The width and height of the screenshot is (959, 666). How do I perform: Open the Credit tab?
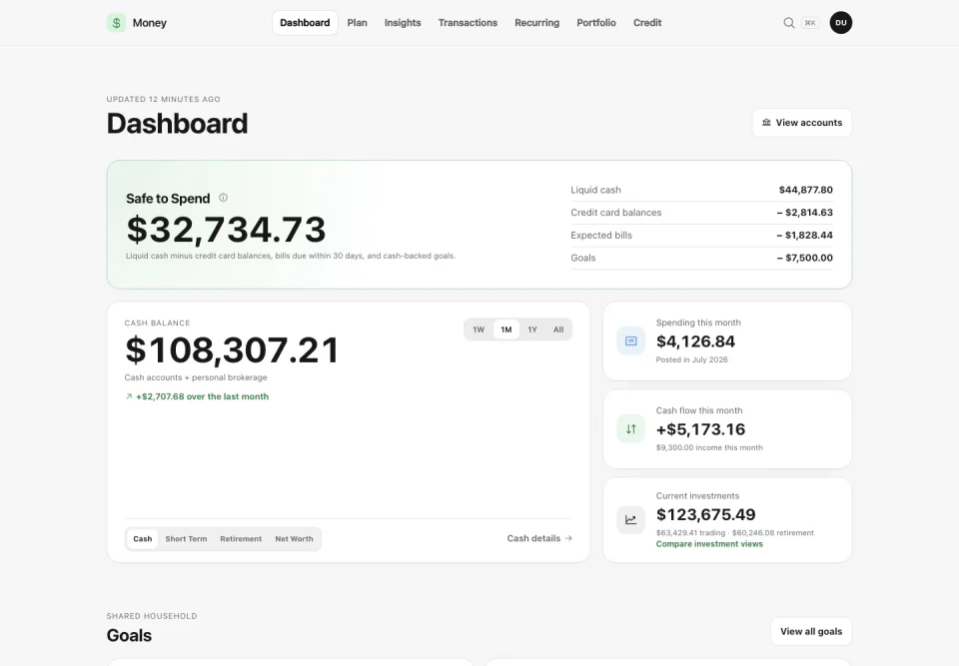(647, 23)
